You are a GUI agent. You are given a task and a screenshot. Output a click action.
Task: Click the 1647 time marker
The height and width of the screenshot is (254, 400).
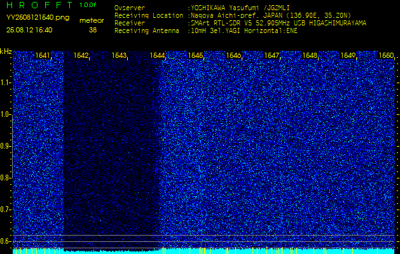[272, 55]
